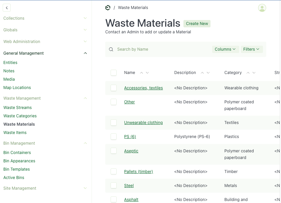Open Bin Containers from sidebar
Image resolution: width=281 pixels, height=203 pixels.
[x=17, y=153]
